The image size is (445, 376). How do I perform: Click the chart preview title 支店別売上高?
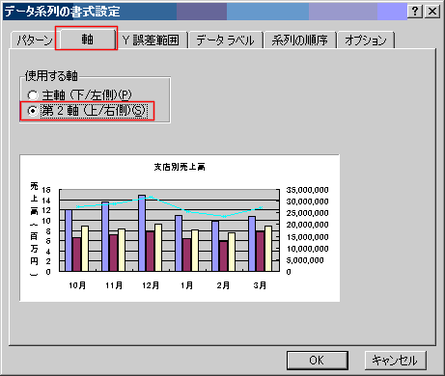[x=180, y=167]
